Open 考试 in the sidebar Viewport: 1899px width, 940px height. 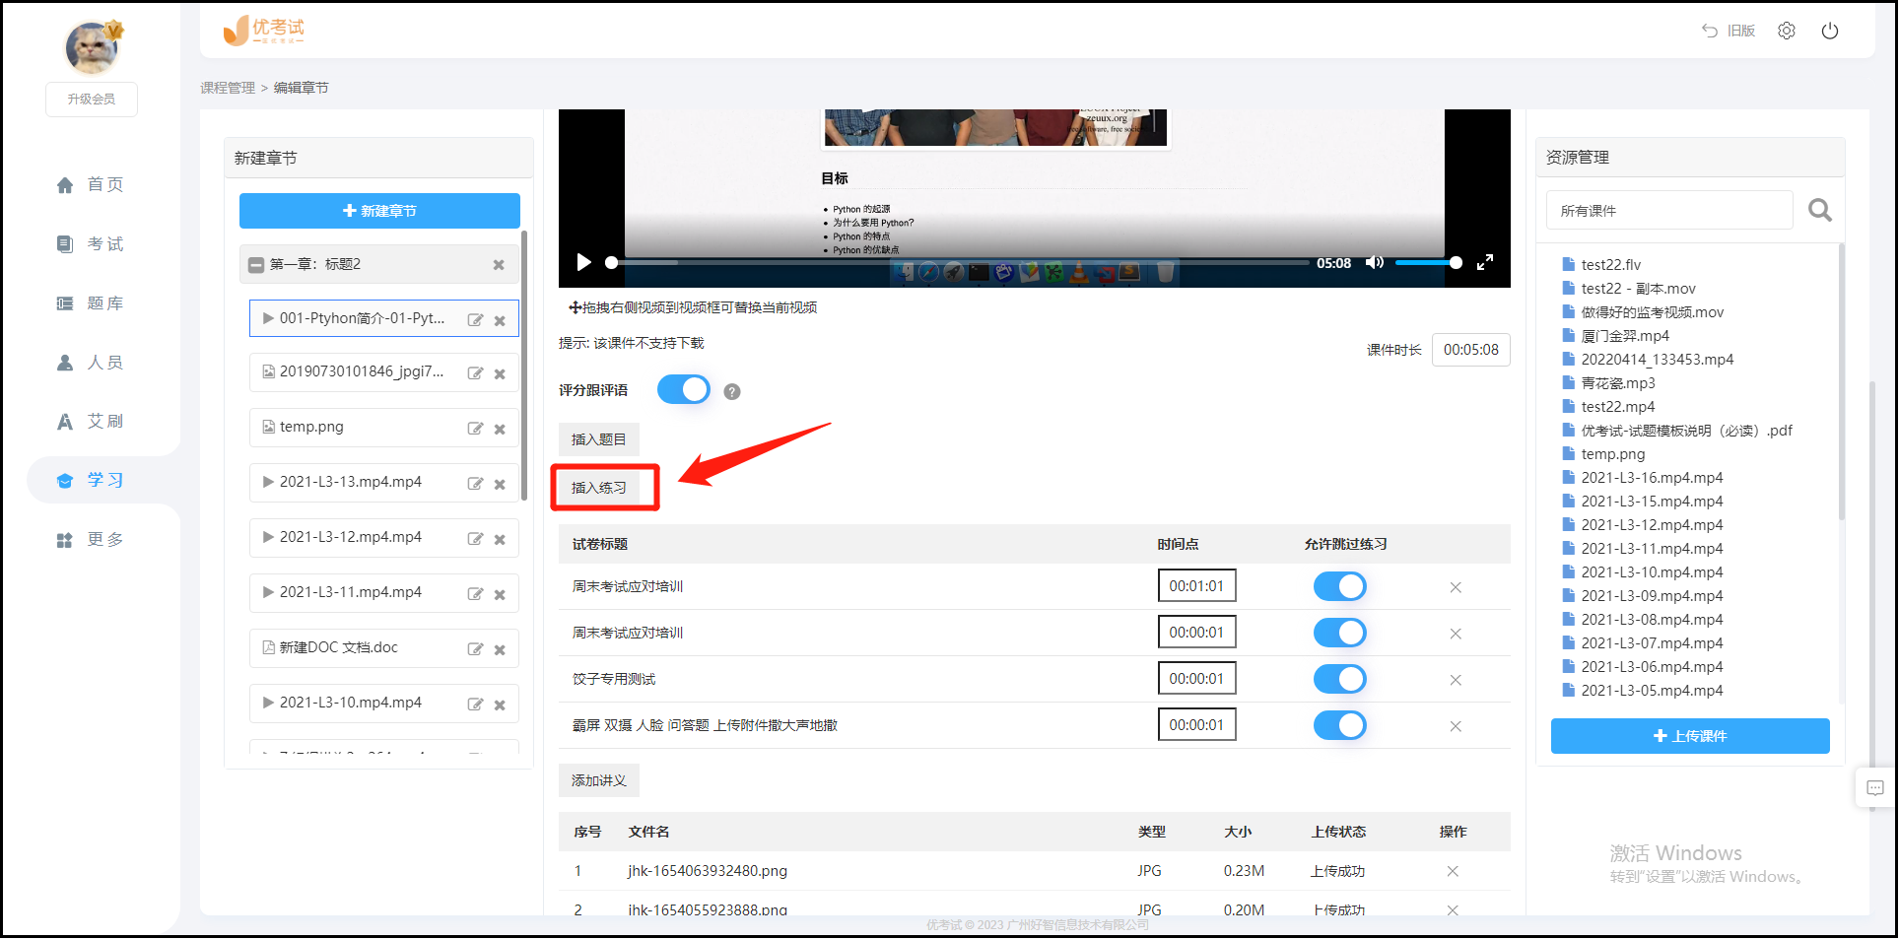click(x=91, y=243)
